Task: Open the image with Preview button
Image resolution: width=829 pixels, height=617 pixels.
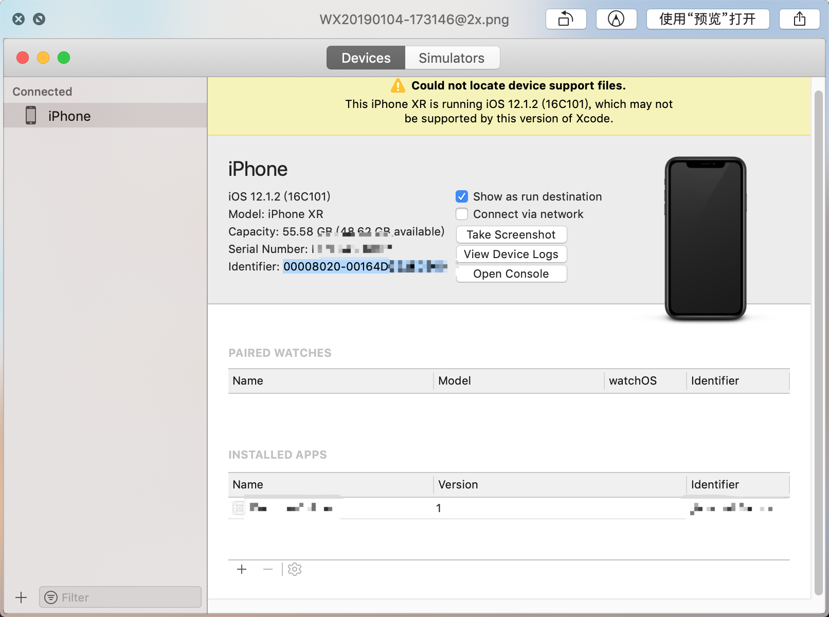Action: pos(708,20)
